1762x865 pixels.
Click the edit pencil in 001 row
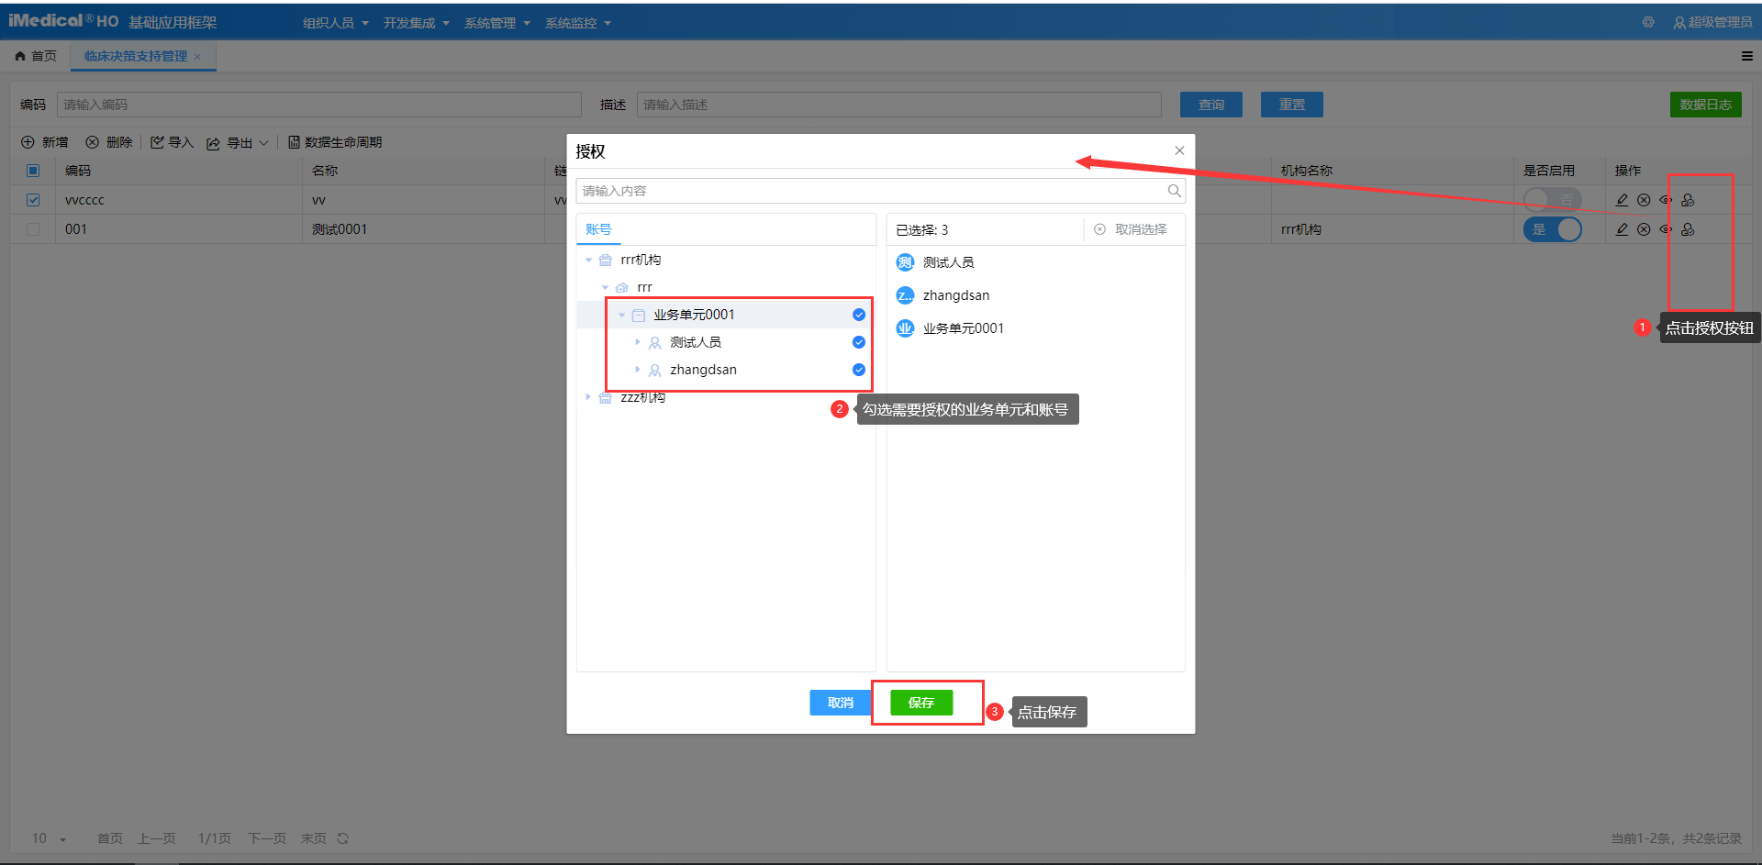tap(1622, 229)
